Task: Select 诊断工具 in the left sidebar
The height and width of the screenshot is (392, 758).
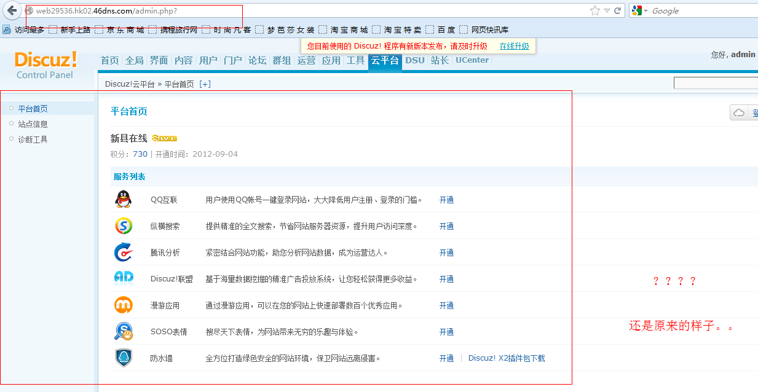Action: click(33, 139)
